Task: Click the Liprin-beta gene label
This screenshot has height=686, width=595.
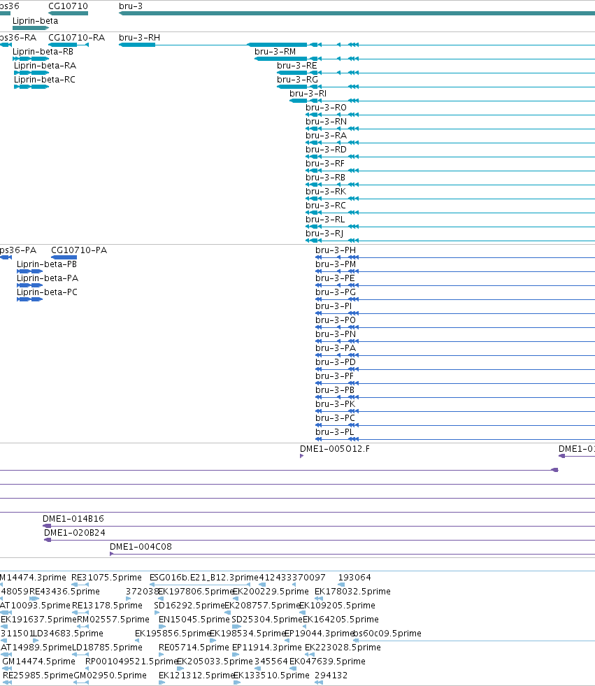Action: coord(35,20)
